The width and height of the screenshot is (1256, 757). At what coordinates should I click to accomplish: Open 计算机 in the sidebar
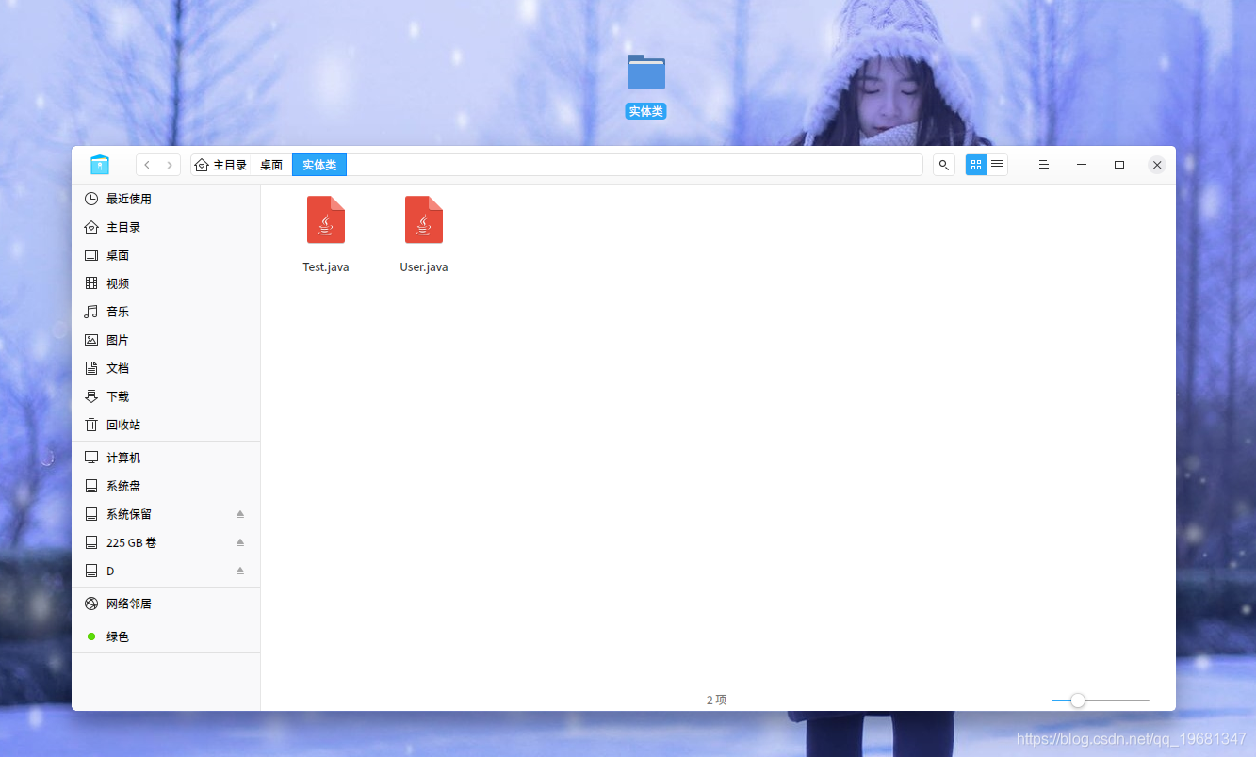click(x=166, y=458)
